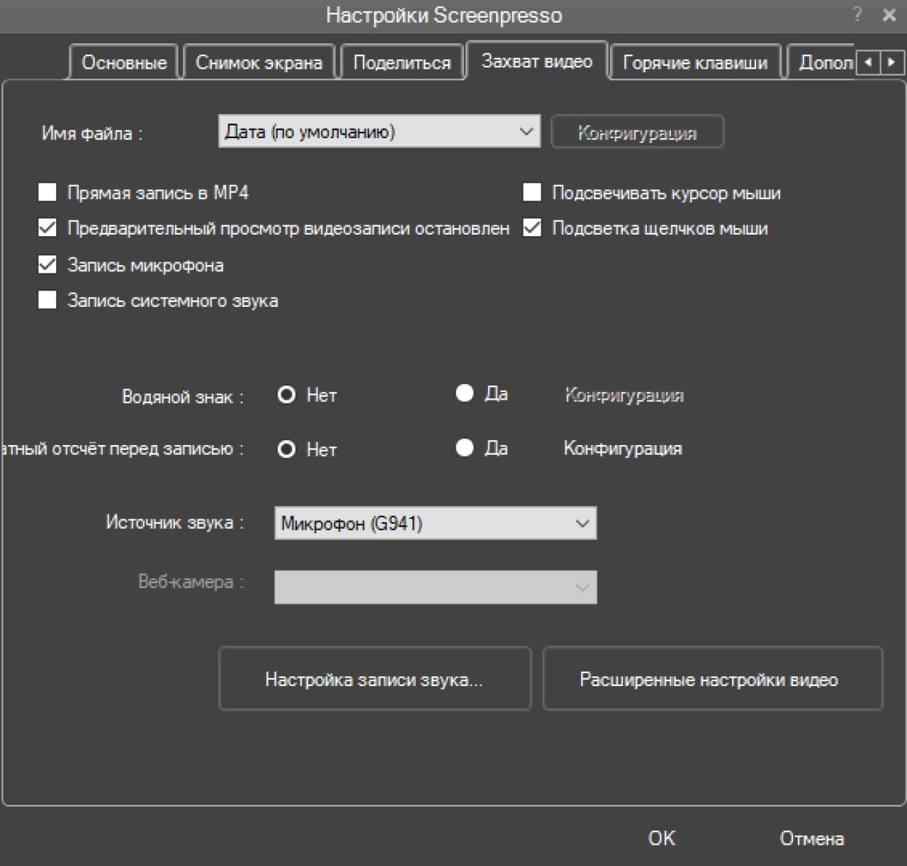Screen dimensions: 907x866
Task: Go to the Горячие клавиши tab
Action: pyautogui.click(x=694, y=62)
